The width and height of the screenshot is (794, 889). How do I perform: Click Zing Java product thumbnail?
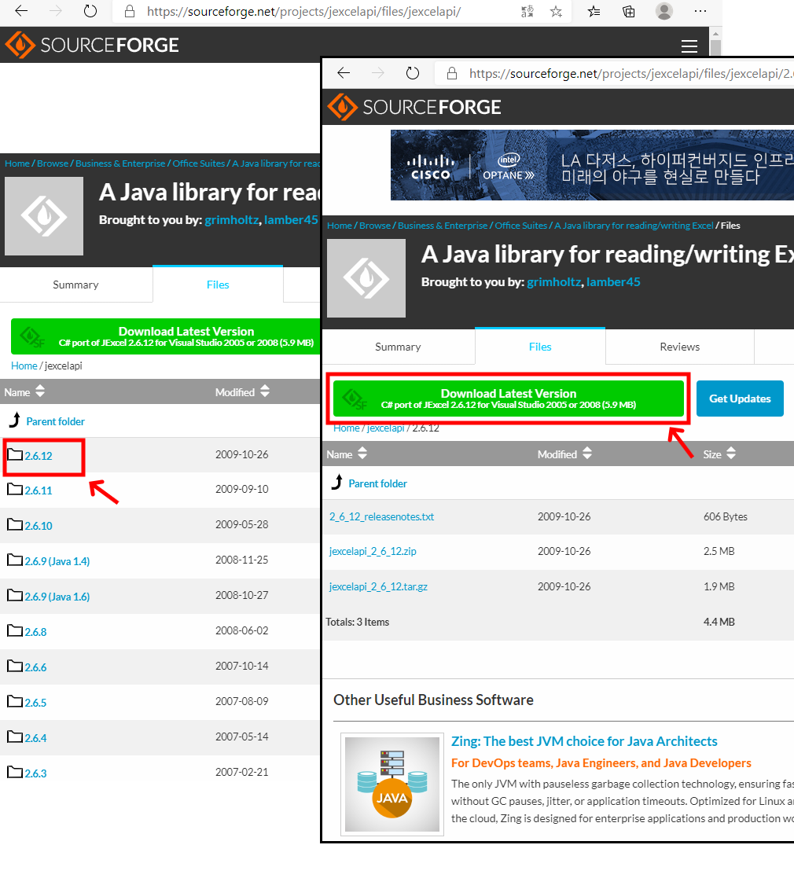coord(392,784)
